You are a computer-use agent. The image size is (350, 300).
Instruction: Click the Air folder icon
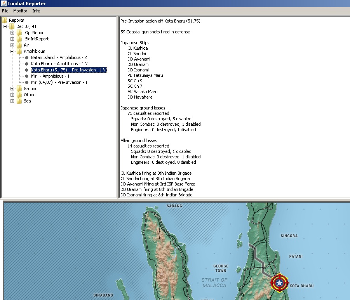coord(19,45)
